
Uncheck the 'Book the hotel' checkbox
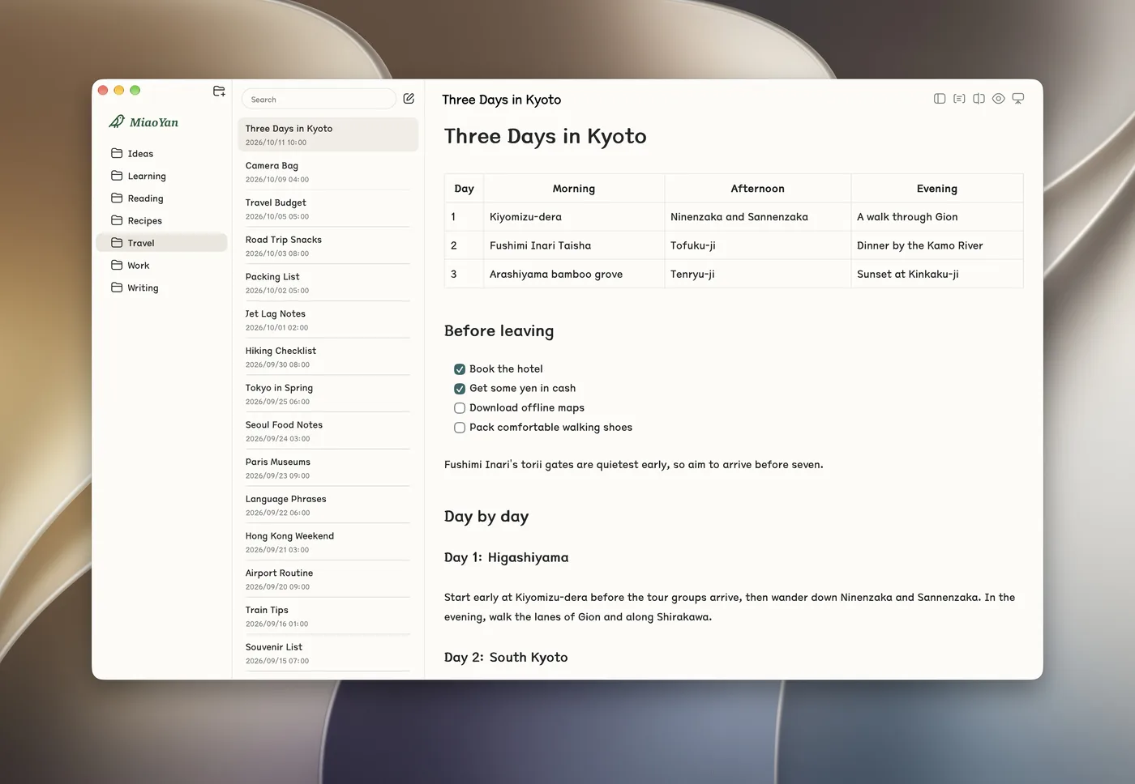460,369
